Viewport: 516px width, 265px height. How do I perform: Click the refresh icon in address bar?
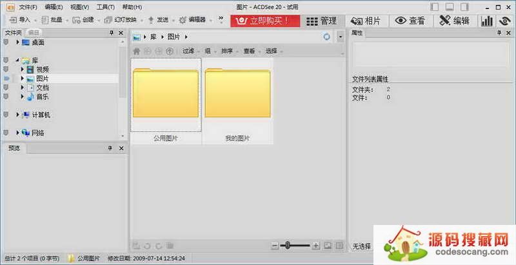pyautogui.click(x=327, y=37)
